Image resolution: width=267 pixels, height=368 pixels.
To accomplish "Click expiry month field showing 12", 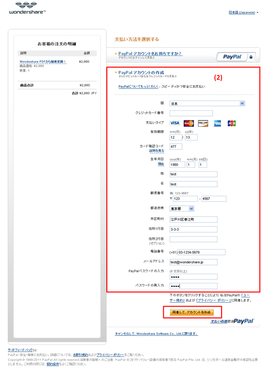I will pos(176,137).
